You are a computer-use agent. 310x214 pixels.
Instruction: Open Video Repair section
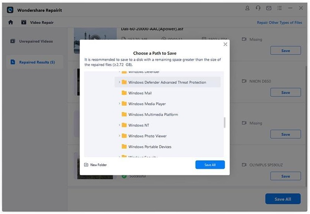(37, 22)
